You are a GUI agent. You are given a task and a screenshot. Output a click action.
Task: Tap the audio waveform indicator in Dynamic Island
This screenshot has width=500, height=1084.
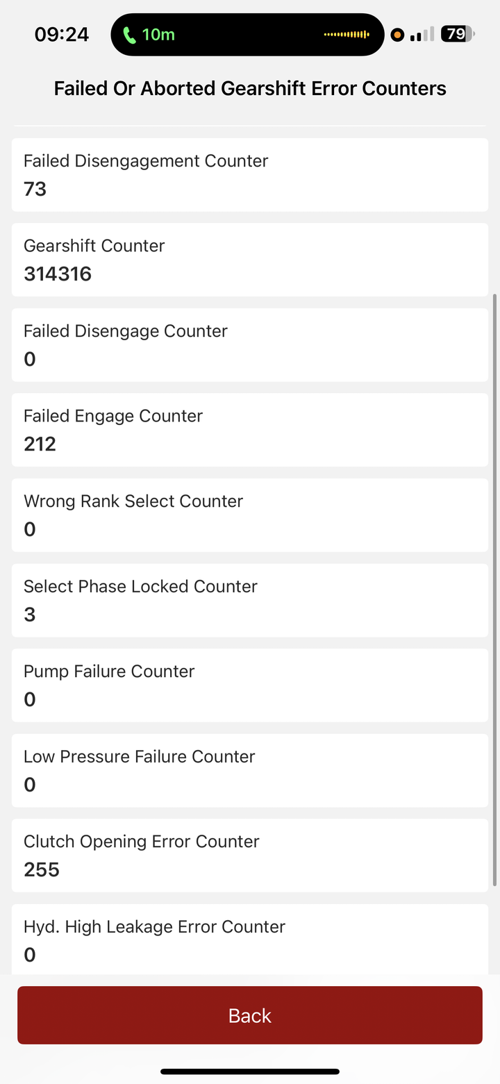click(346, 34)
